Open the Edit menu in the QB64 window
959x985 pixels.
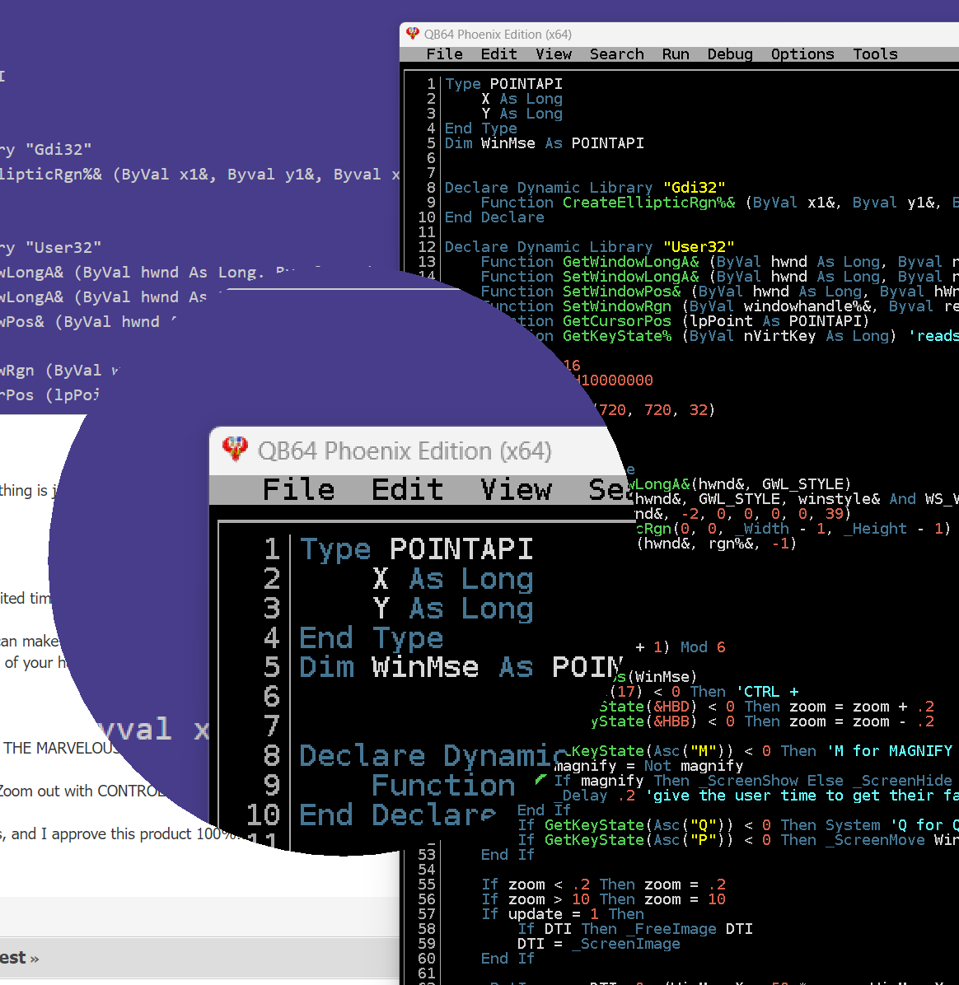[499, 54]
